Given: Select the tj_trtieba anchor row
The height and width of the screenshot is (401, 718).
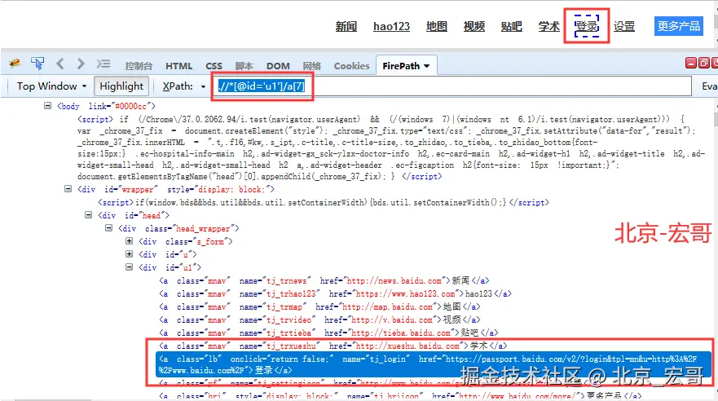Looking at the screenshot, I should 328,333.
